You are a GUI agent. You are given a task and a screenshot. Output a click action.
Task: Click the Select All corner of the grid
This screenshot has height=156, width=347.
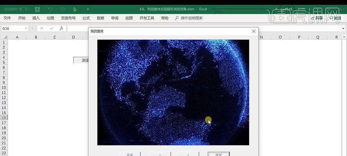click(x=4, y=37)
